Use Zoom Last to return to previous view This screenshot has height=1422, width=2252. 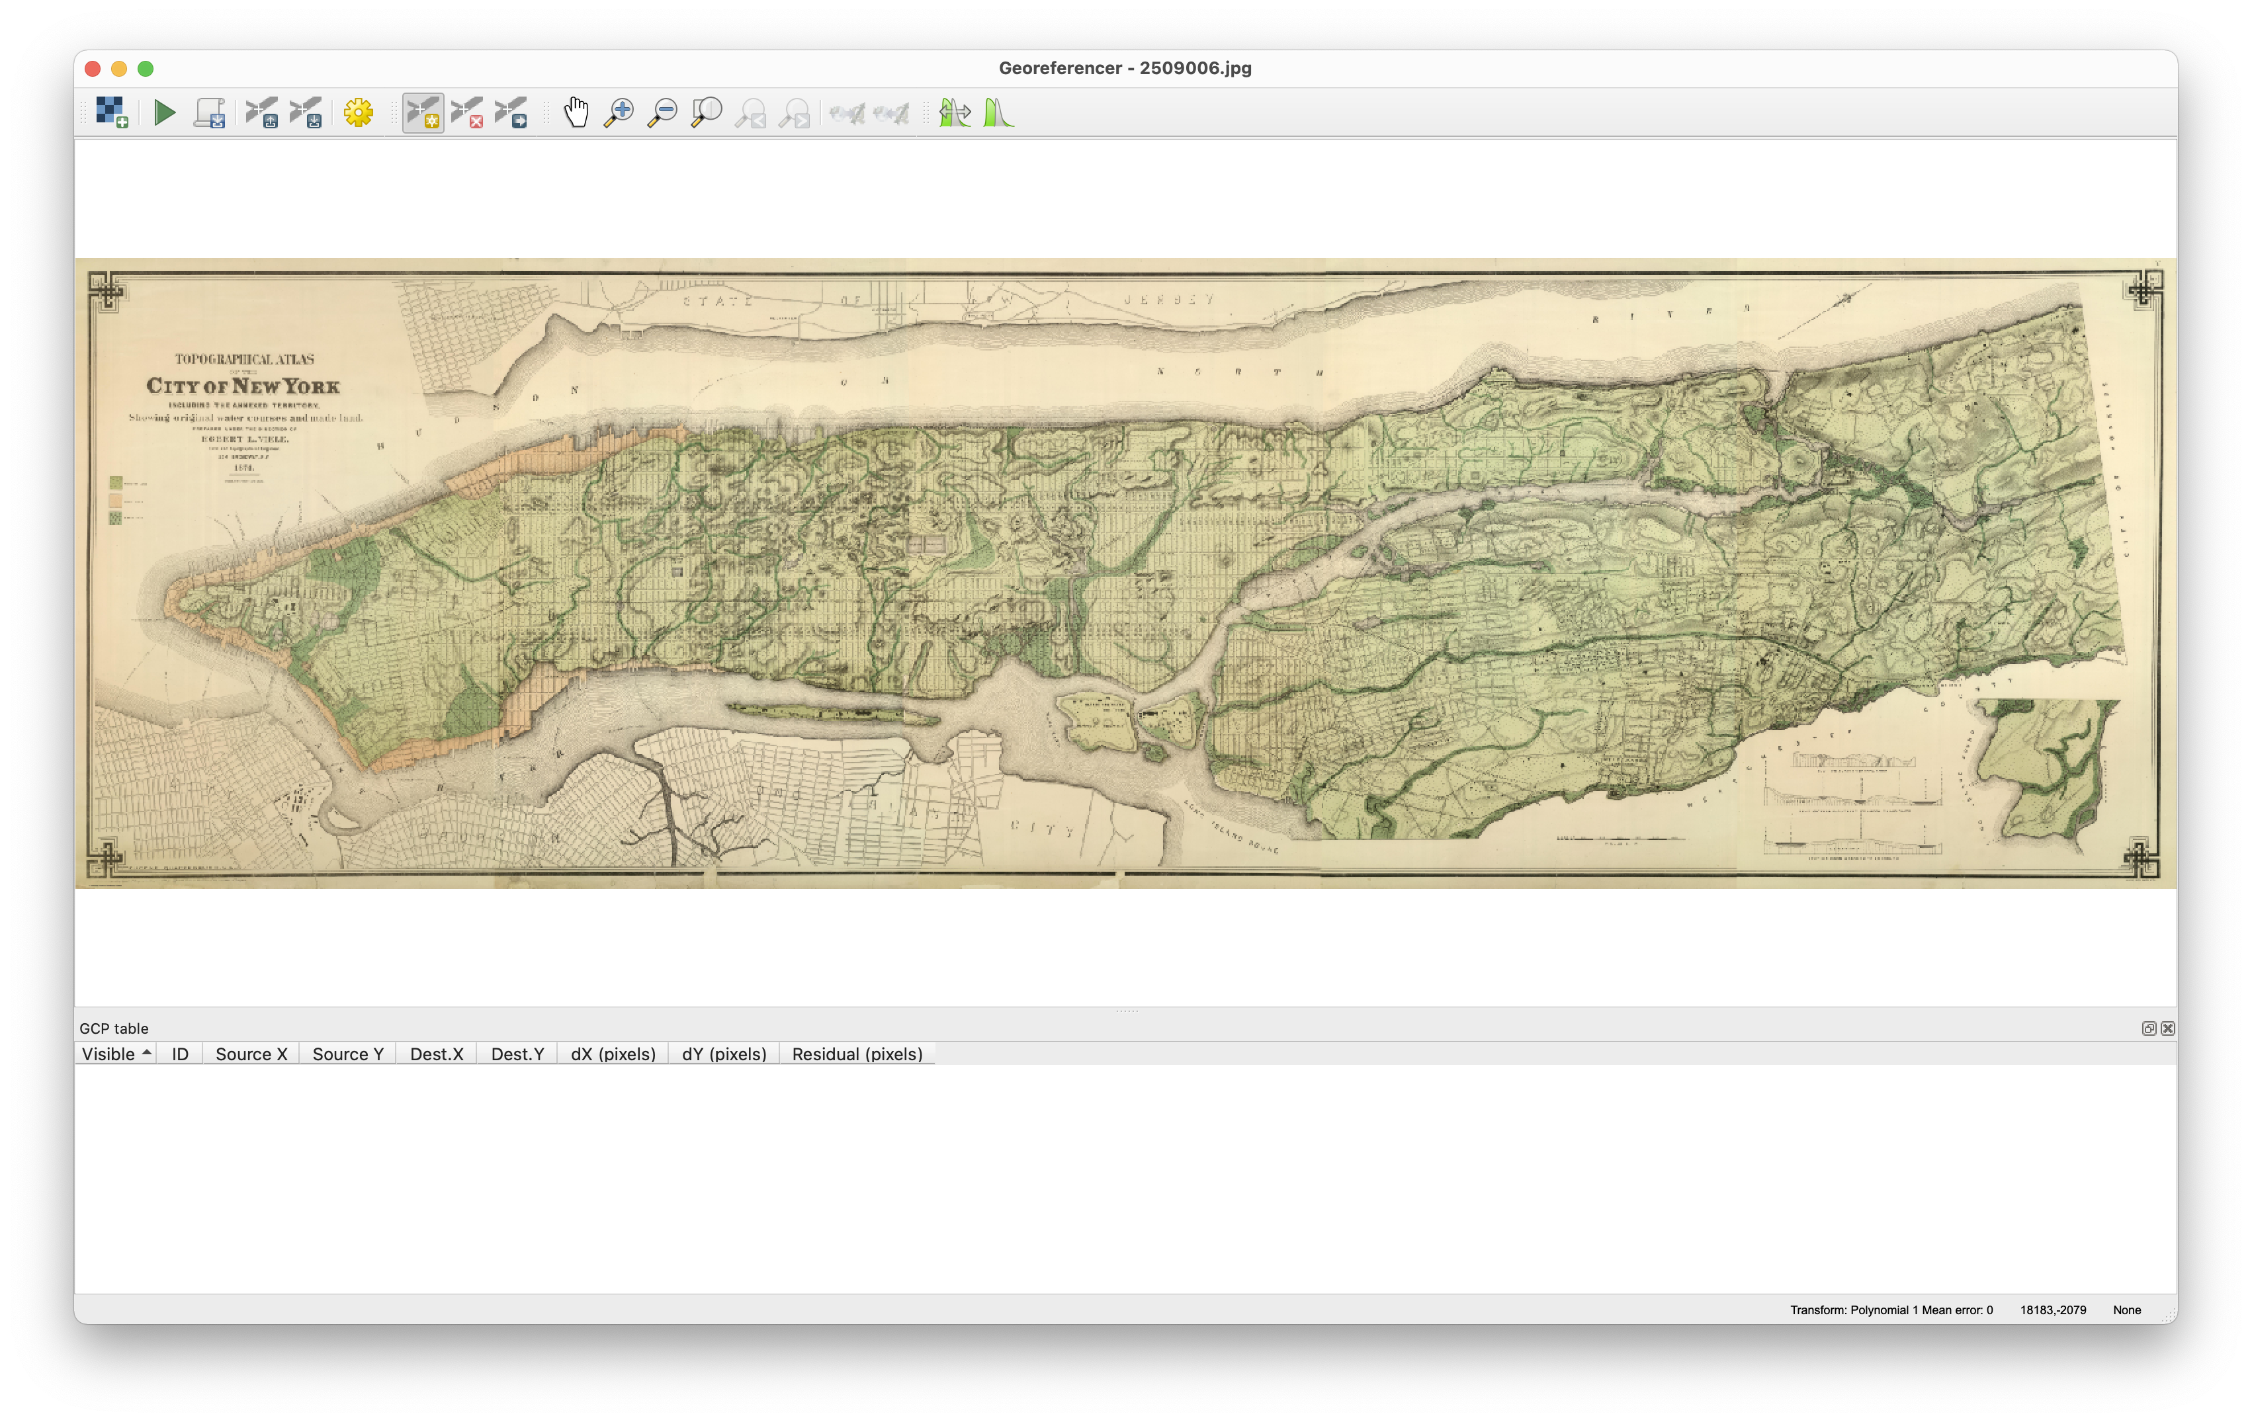[750, 112]
